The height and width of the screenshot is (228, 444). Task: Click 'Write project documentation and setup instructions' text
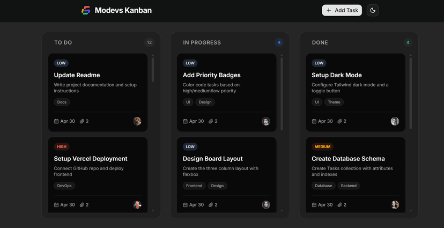(x=95, y=88)
